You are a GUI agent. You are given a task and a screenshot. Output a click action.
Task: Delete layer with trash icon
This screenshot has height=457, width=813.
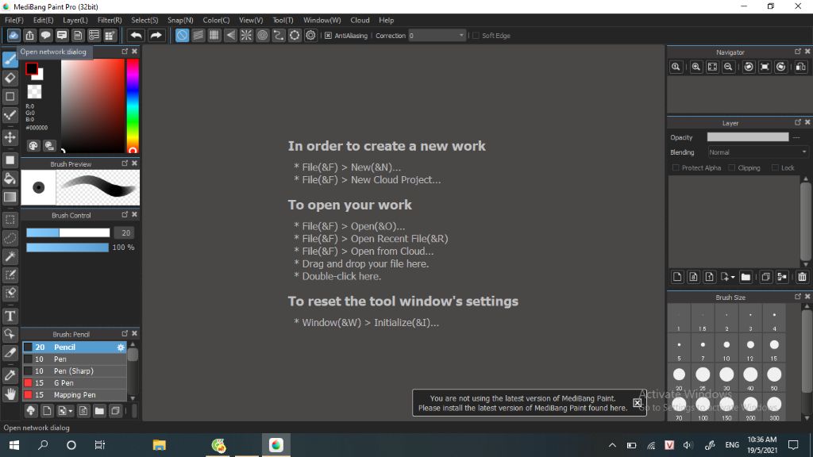tap(802, 277)
